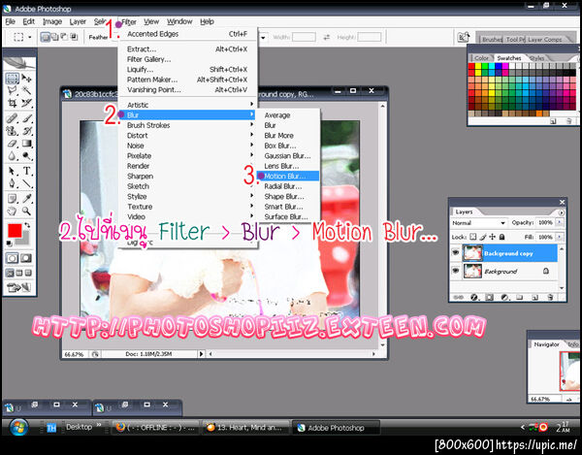This screenshot has width=582, height=455.
Task: Open the Fill slider arrow
Action: pyautogui.click(x=560, y=237)
